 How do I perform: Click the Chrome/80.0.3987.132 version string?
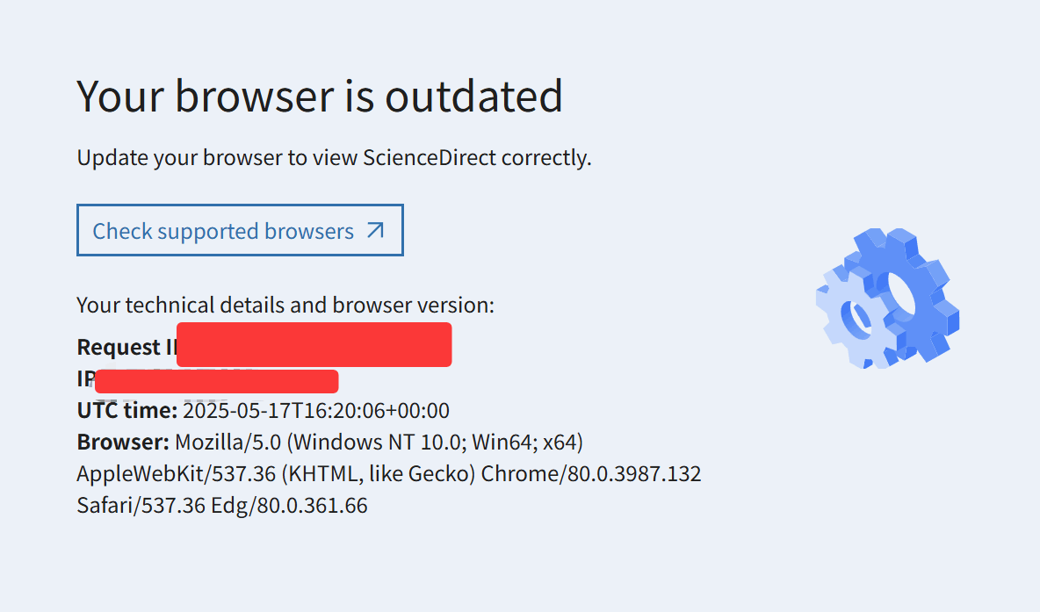591,473
